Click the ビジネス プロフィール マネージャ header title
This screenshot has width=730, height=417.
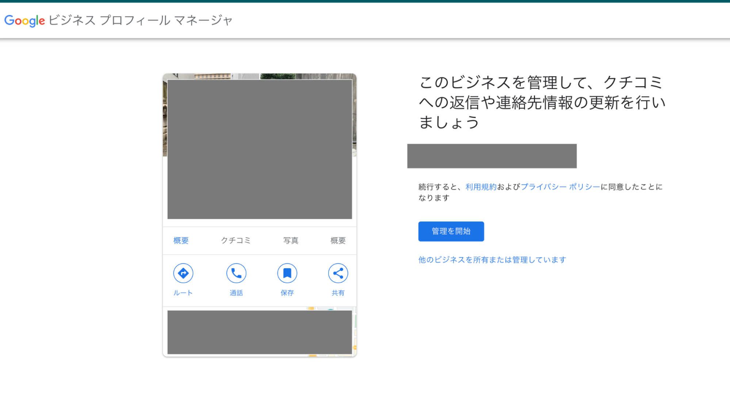coord(140,20)
